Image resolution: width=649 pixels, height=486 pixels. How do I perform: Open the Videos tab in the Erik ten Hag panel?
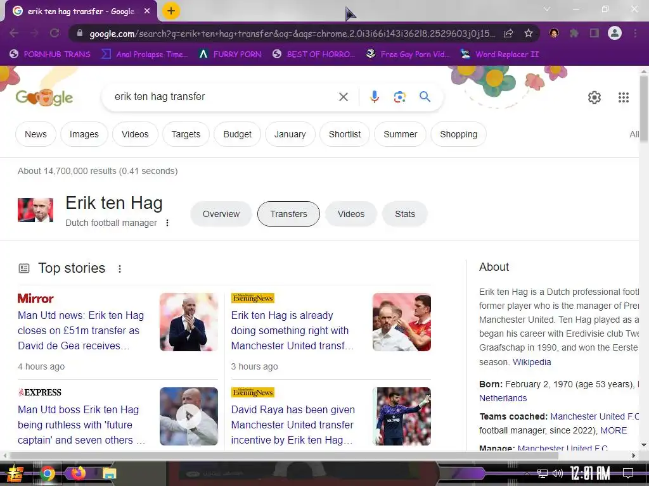click(x=351, y=214)
